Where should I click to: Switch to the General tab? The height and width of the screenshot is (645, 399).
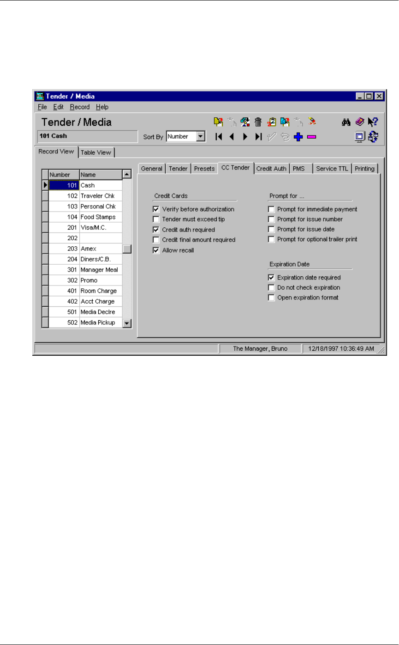pos(152,169)
